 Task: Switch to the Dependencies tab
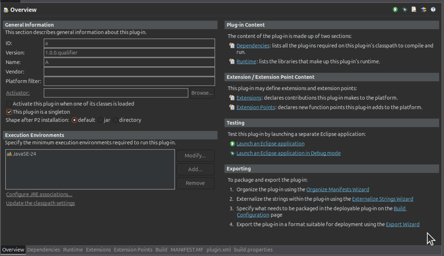pos(44,250)
